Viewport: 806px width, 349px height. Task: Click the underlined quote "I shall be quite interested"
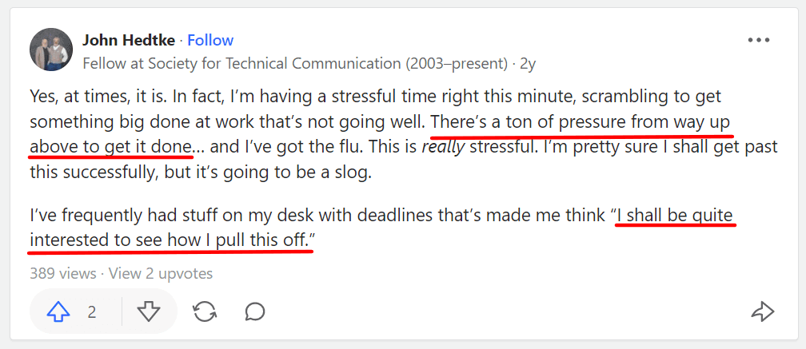[676, 215]
